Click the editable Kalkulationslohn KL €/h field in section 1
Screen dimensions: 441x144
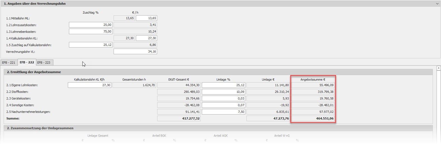[x=146, y=38]
